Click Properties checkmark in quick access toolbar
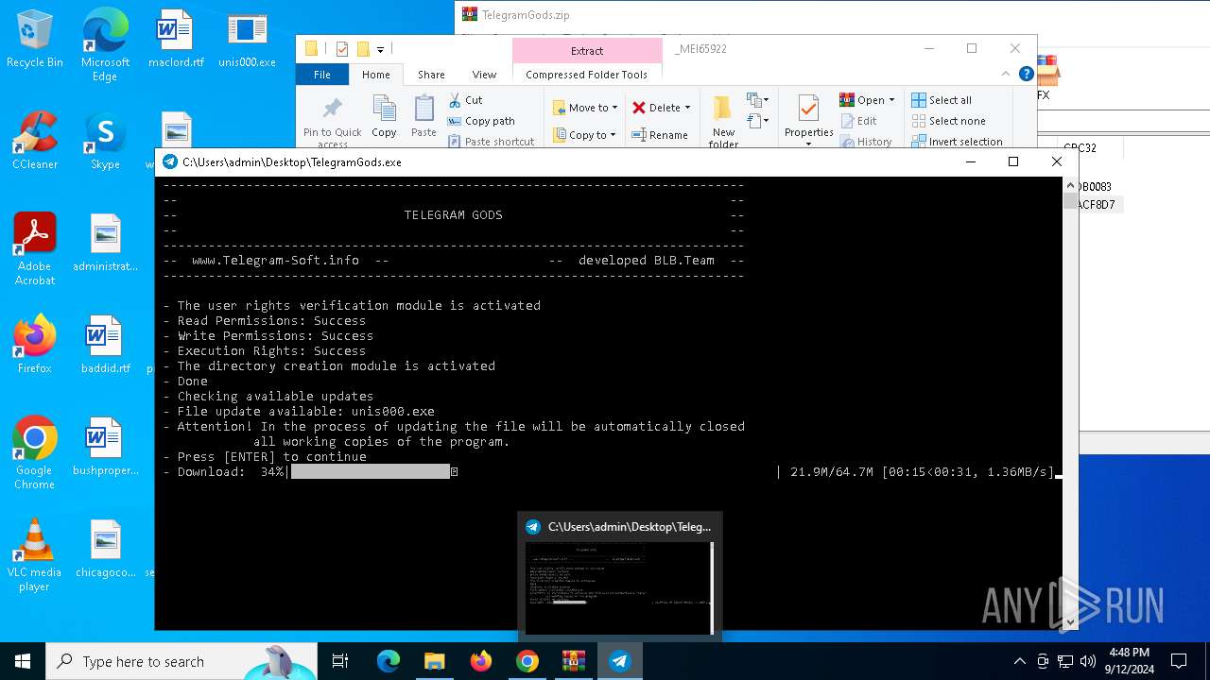The height and width of the screenshot is (680, 1210). tap(342, 49)
